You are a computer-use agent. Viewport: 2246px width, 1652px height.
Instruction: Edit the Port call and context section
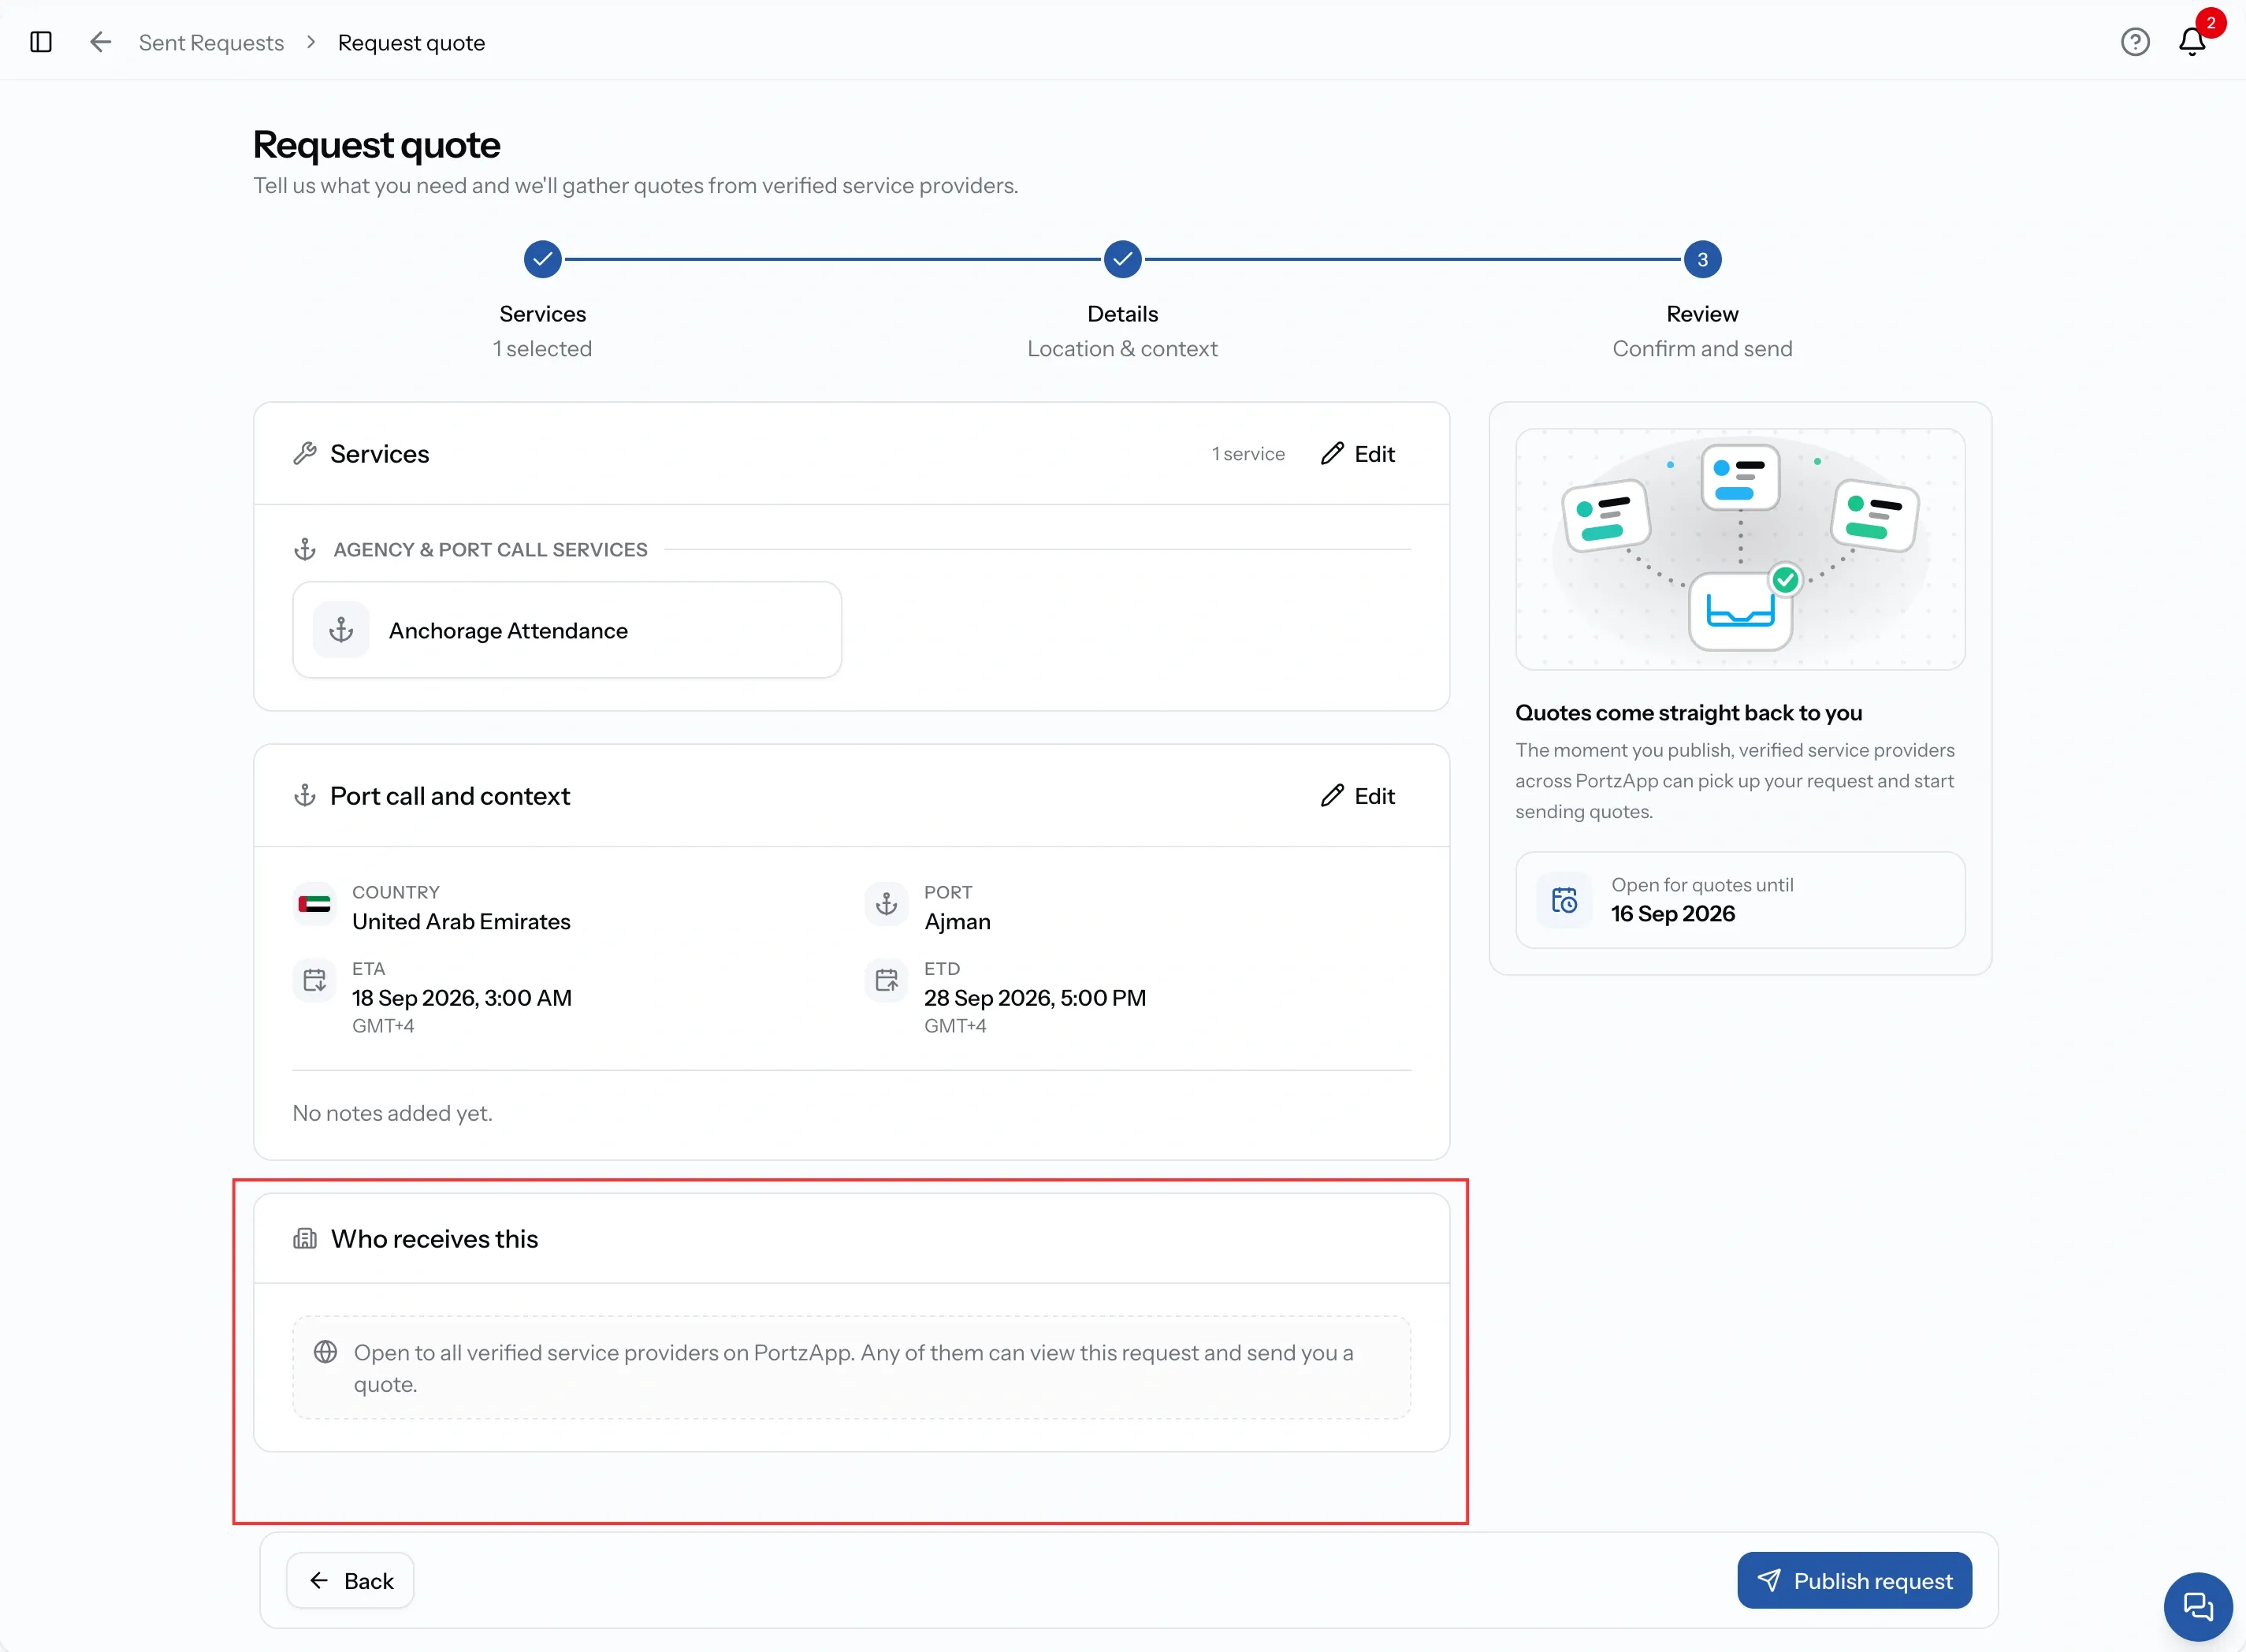tap(1357, 796)
